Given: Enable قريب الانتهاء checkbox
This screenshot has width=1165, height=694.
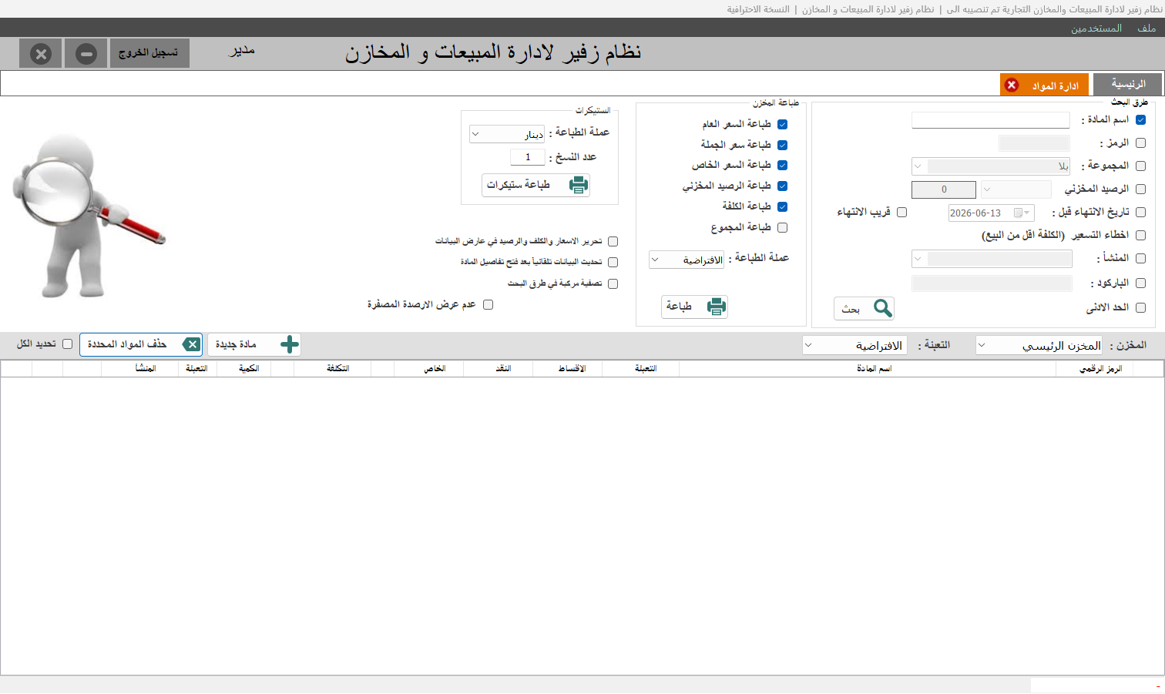Looking at the screenshot, I should [x=902, y=212].
